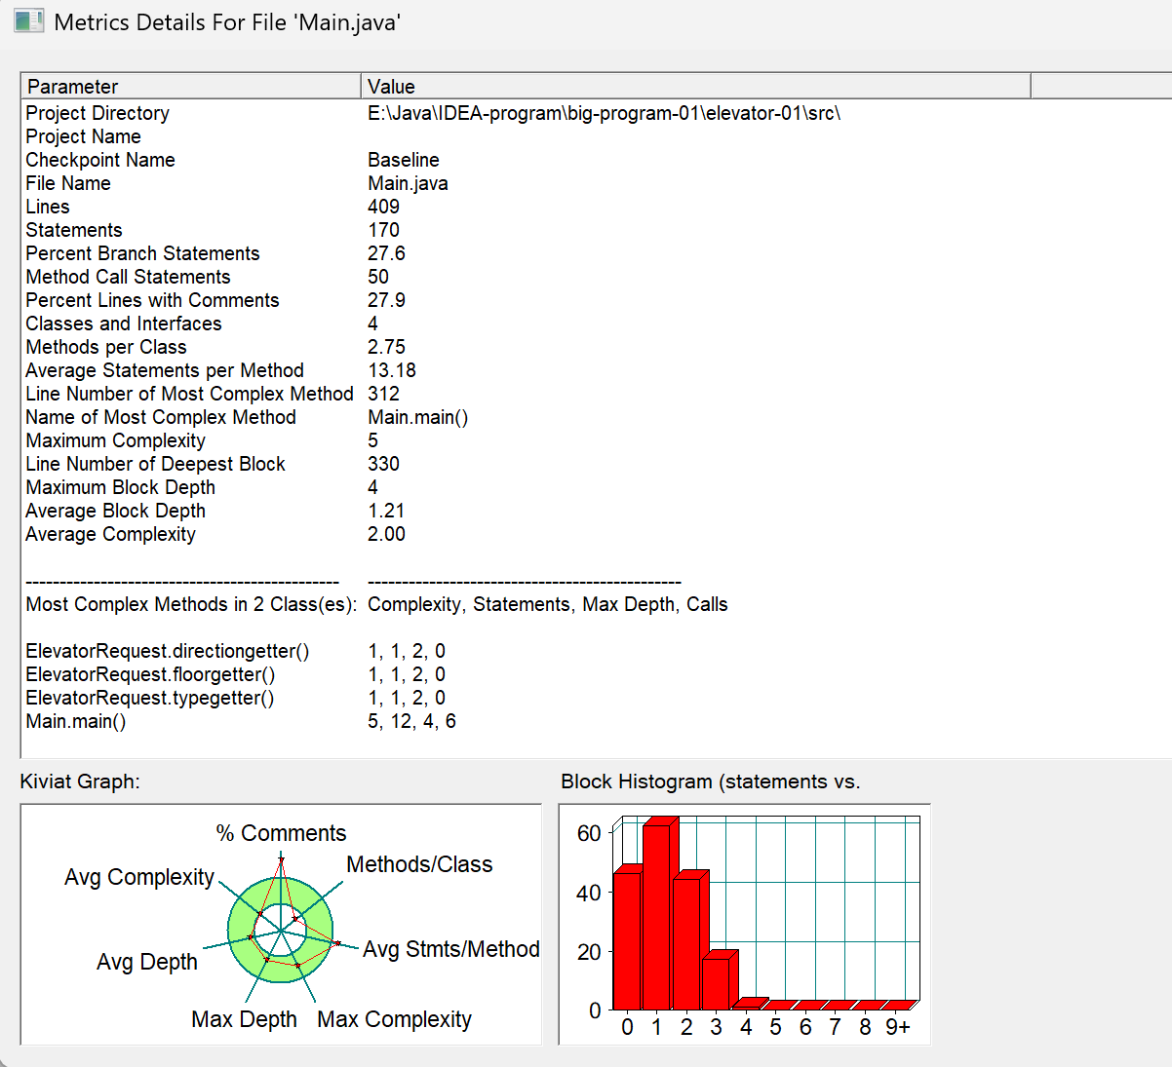Image resolution: width=1172 pixels, height=1067 pixels.
Task: Click the Methods/Class axis label
Action: coord(419,864)
